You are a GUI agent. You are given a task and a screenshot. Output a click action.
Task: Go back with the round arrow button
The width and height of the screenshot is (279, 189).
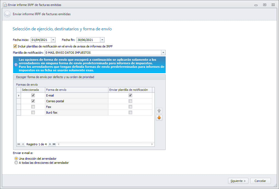(x=7, y=14)
